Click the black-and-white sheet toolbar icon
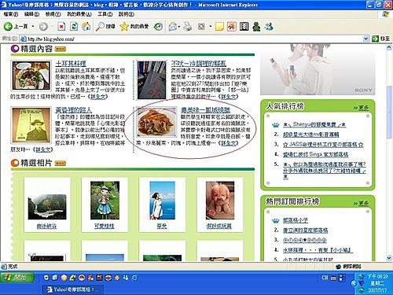 (x=244, y=27)
